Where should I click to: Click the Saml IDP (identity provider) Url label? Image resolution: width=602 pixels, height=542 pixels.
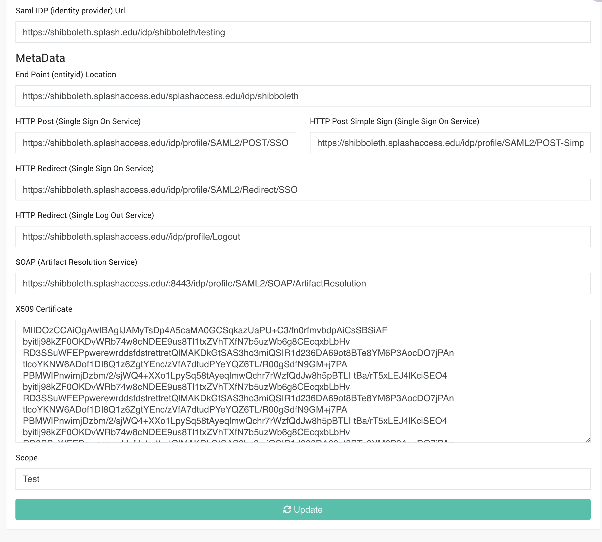(70, 11)
